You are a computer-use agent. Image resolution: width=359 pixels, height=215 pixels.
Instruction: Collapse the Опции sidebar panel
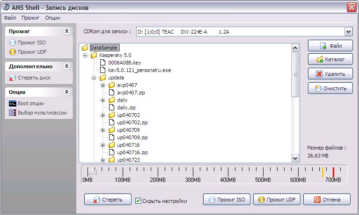point(66,92)
